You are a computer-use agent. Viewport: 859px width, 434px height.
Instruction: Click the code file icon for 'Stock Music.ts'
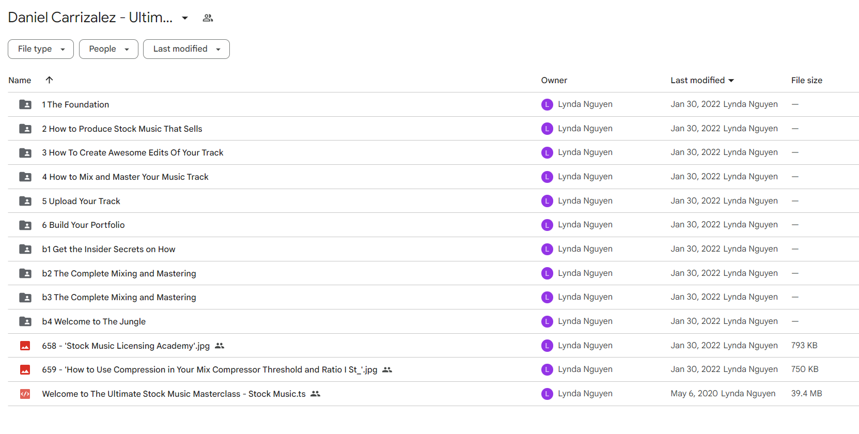(x=25, y=394)
